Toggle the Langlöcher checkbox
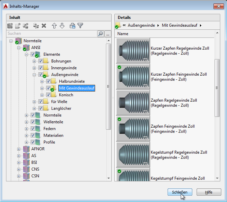Image resolution: width=227 pixels, height=202 pixels. [x=40, y=108]
